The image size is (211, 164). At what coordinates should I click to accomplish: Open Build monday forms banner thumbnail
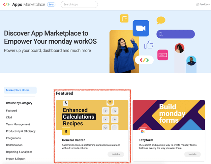point(169,115)
